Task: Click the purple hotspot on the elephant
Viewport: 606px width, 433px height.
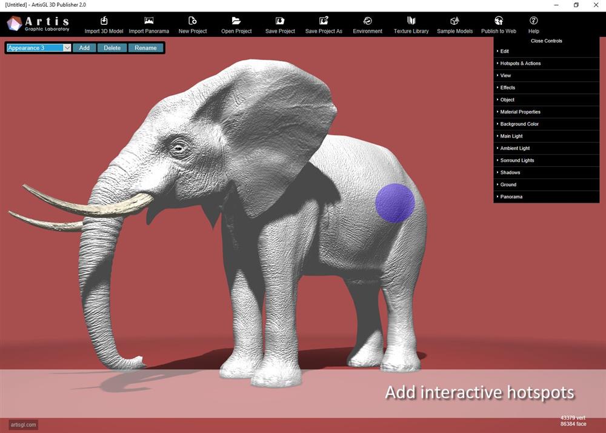Action: tap(395, 203)
